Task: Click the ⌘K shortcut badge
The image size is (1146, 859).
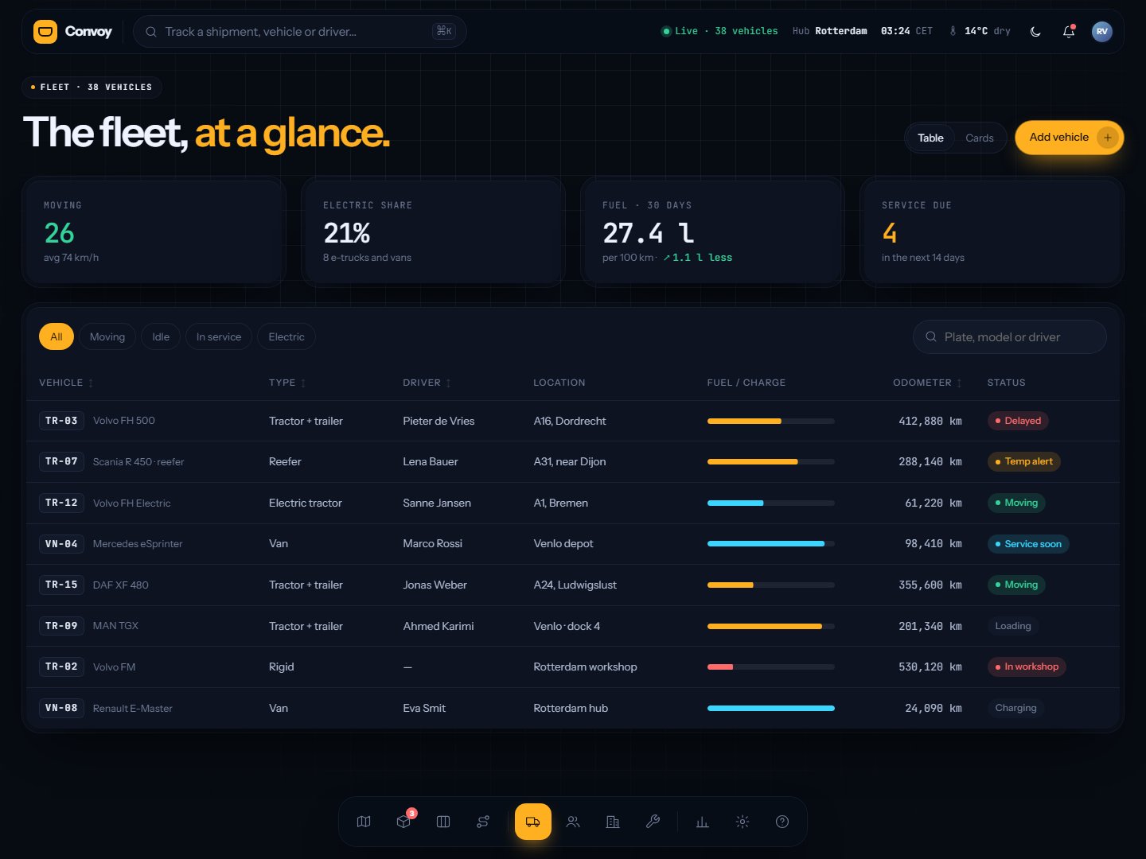Action: pos(443,31)
